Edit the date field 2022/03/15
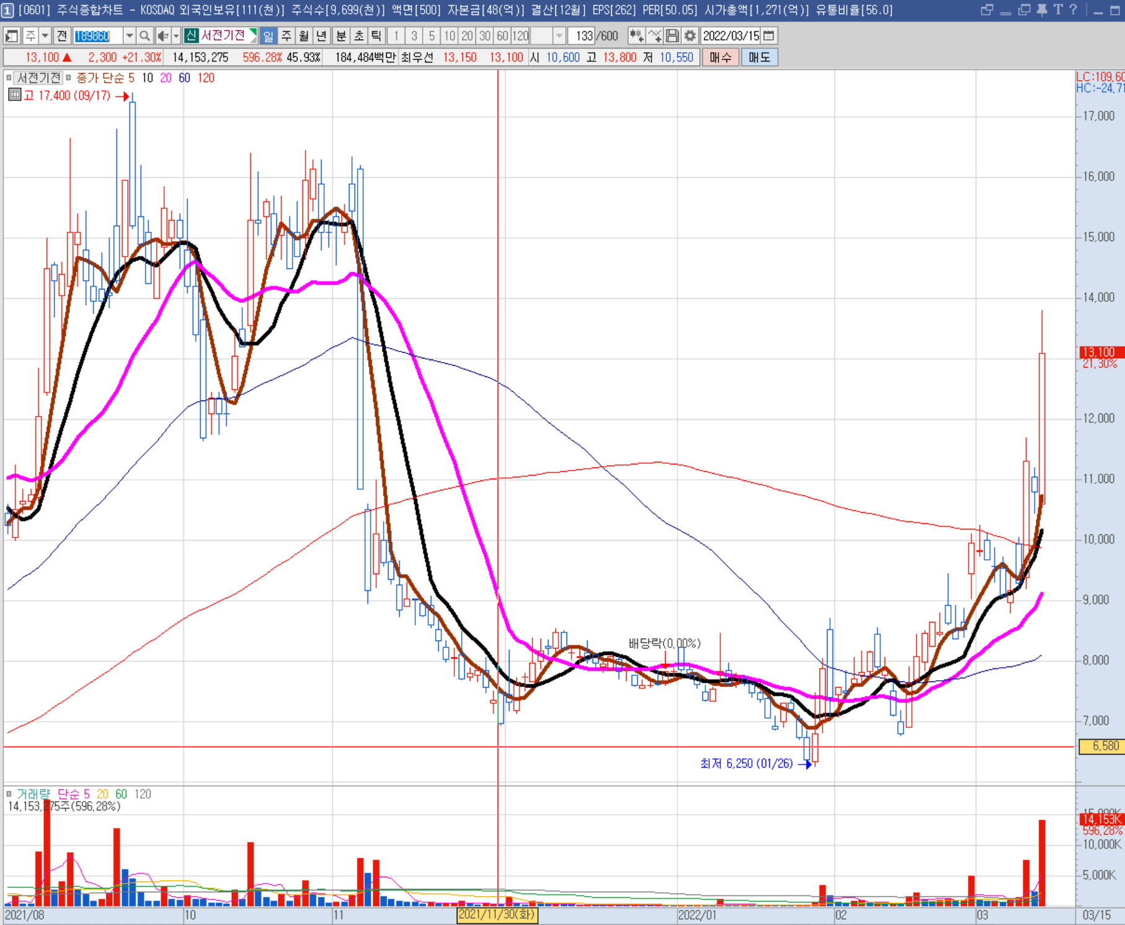This screenshot has height=925, width=1125. coord(730,36)
